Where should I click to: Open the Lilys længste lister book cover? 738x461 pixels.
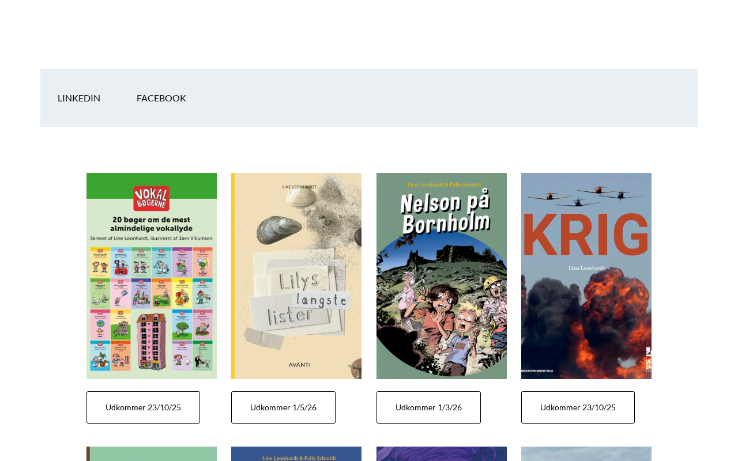click(296, 276)
